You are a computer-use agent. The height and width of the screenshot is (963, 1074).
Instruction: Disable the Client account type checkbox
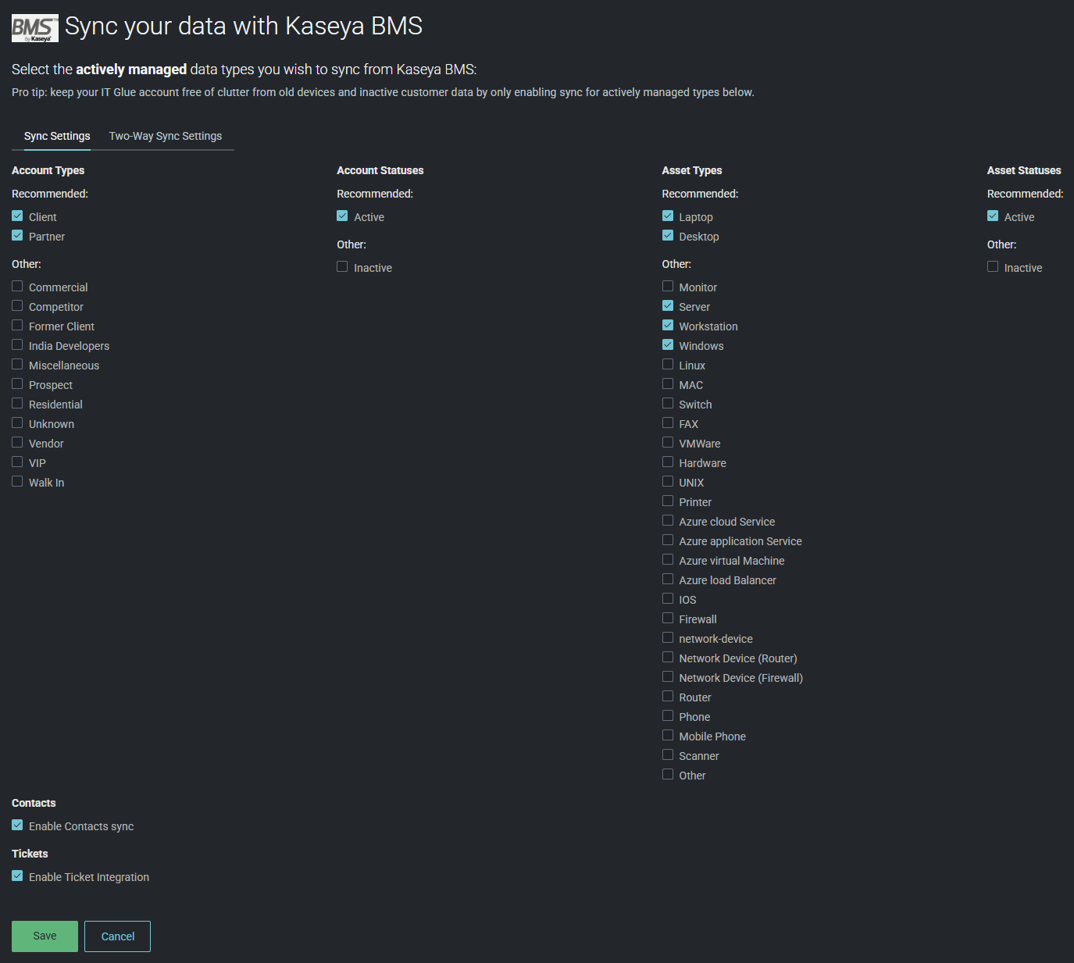tap(17, 215)
